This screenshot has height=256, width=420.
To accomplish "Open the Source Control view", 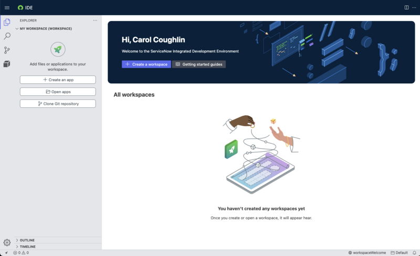I will 7,50.
